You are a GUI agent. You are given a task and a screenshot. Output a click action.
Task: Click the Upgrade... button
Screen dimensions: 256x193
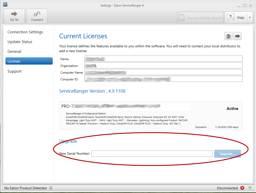pos(228,154)
